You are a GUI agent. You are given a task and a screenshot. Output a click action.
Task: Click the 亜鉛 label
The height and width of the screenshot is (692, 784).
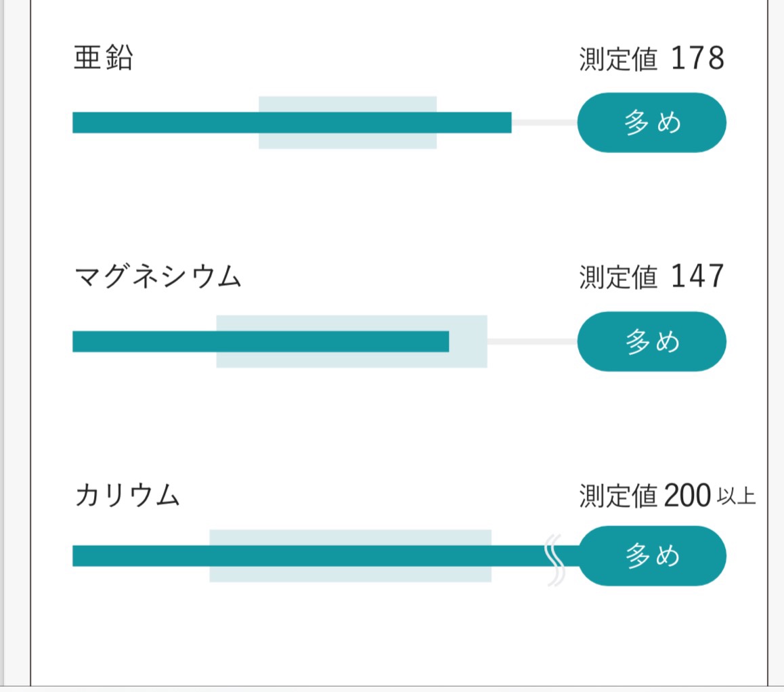click(103, 59)
